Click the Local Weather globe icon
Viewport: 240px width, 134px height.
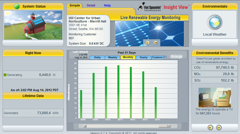coord(215,23)
